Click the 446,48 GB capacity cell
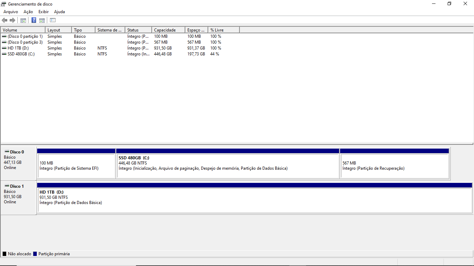The height and width of the screenshot is (266, 474). point(163,54)
